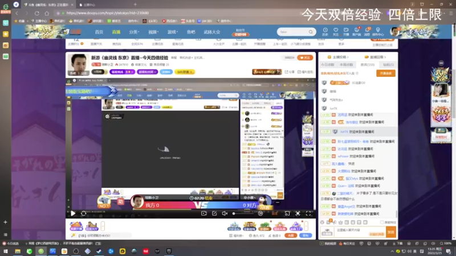Collapse the right floating sidebar minus button
Viewport: 456px width, 256px height.
coord(441,63)
